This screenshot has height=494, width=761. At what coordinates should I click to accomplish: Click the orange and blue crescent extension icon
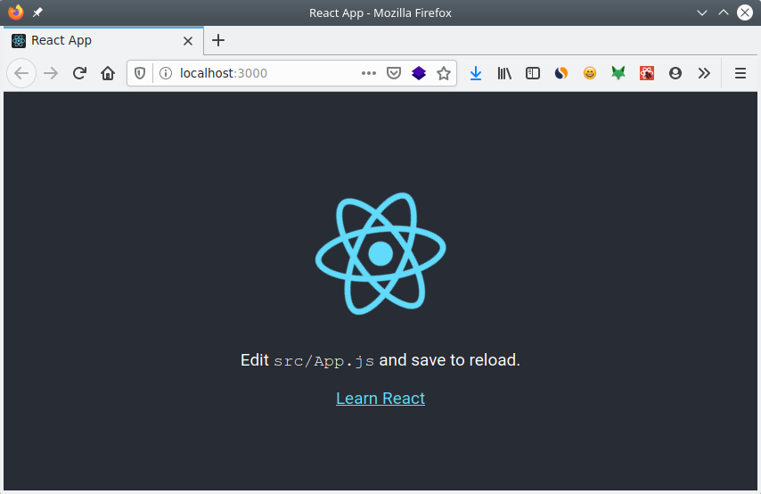pyautogui.click(x=561, y=73)
